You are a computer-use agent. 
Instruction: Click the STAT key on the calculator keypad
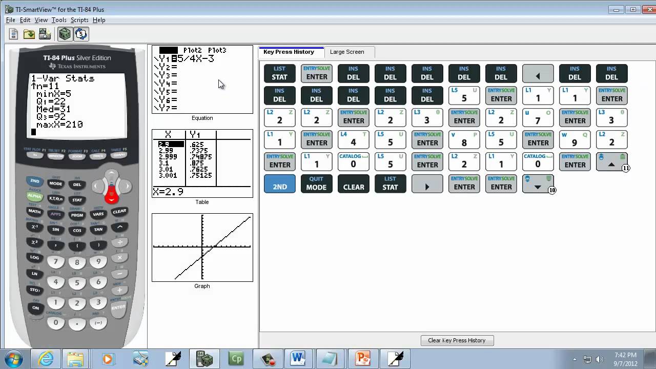(x=77, y=200)
